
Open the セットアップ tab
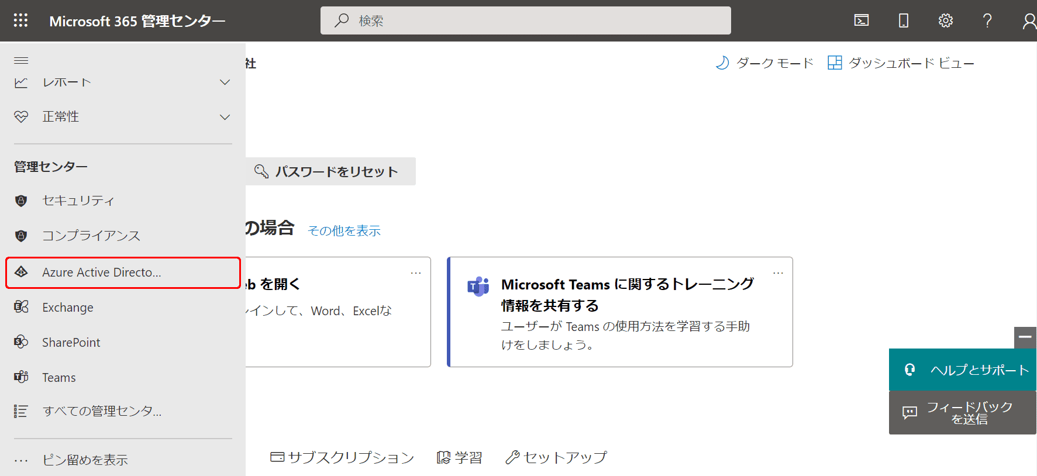click(556, 457)
